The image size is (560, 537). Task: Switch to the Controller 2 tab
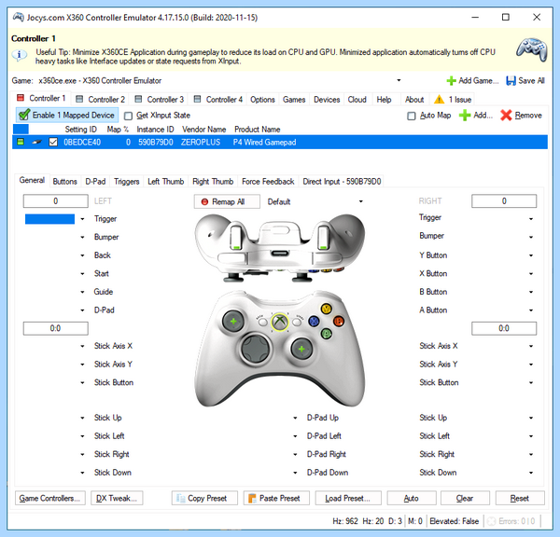point(101,100)
